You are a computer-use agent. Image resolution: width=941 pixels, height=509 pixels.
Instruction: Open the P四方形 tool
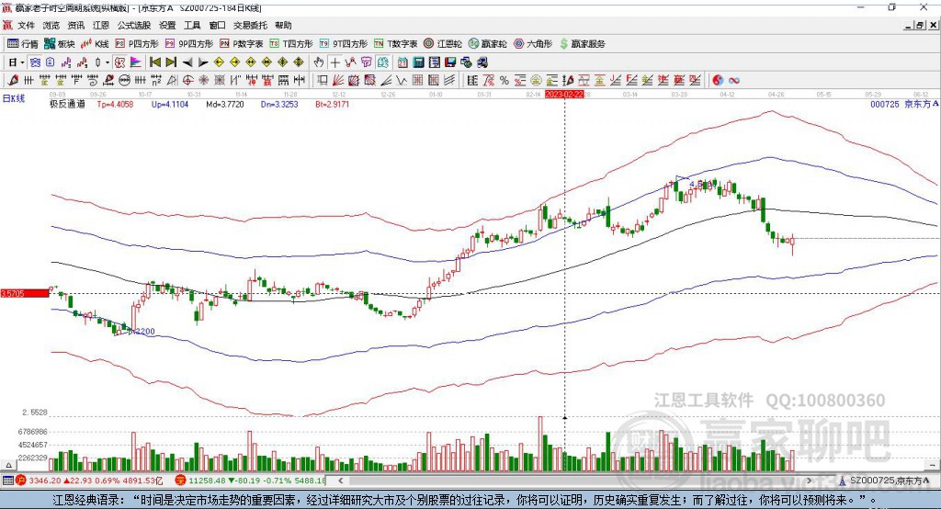coord(137,44)
